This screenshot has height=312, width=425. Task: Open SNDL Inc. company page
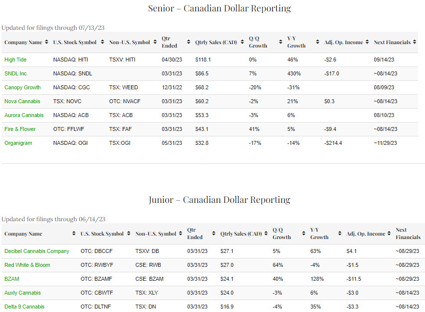(x=16, y=73)
